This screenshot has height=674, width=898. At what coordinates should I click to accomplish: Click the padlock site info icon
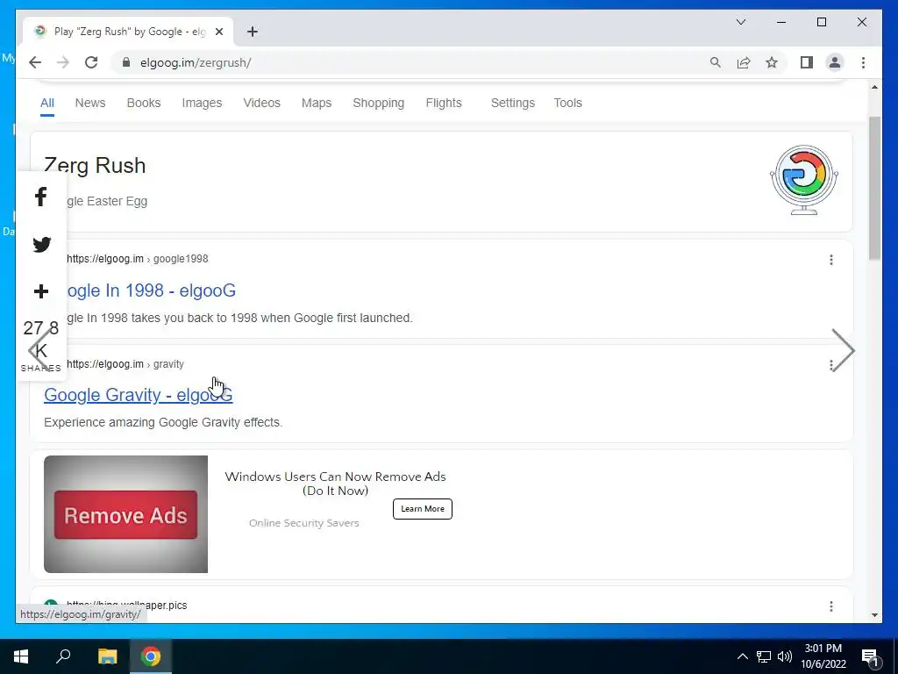pos(126,62)
